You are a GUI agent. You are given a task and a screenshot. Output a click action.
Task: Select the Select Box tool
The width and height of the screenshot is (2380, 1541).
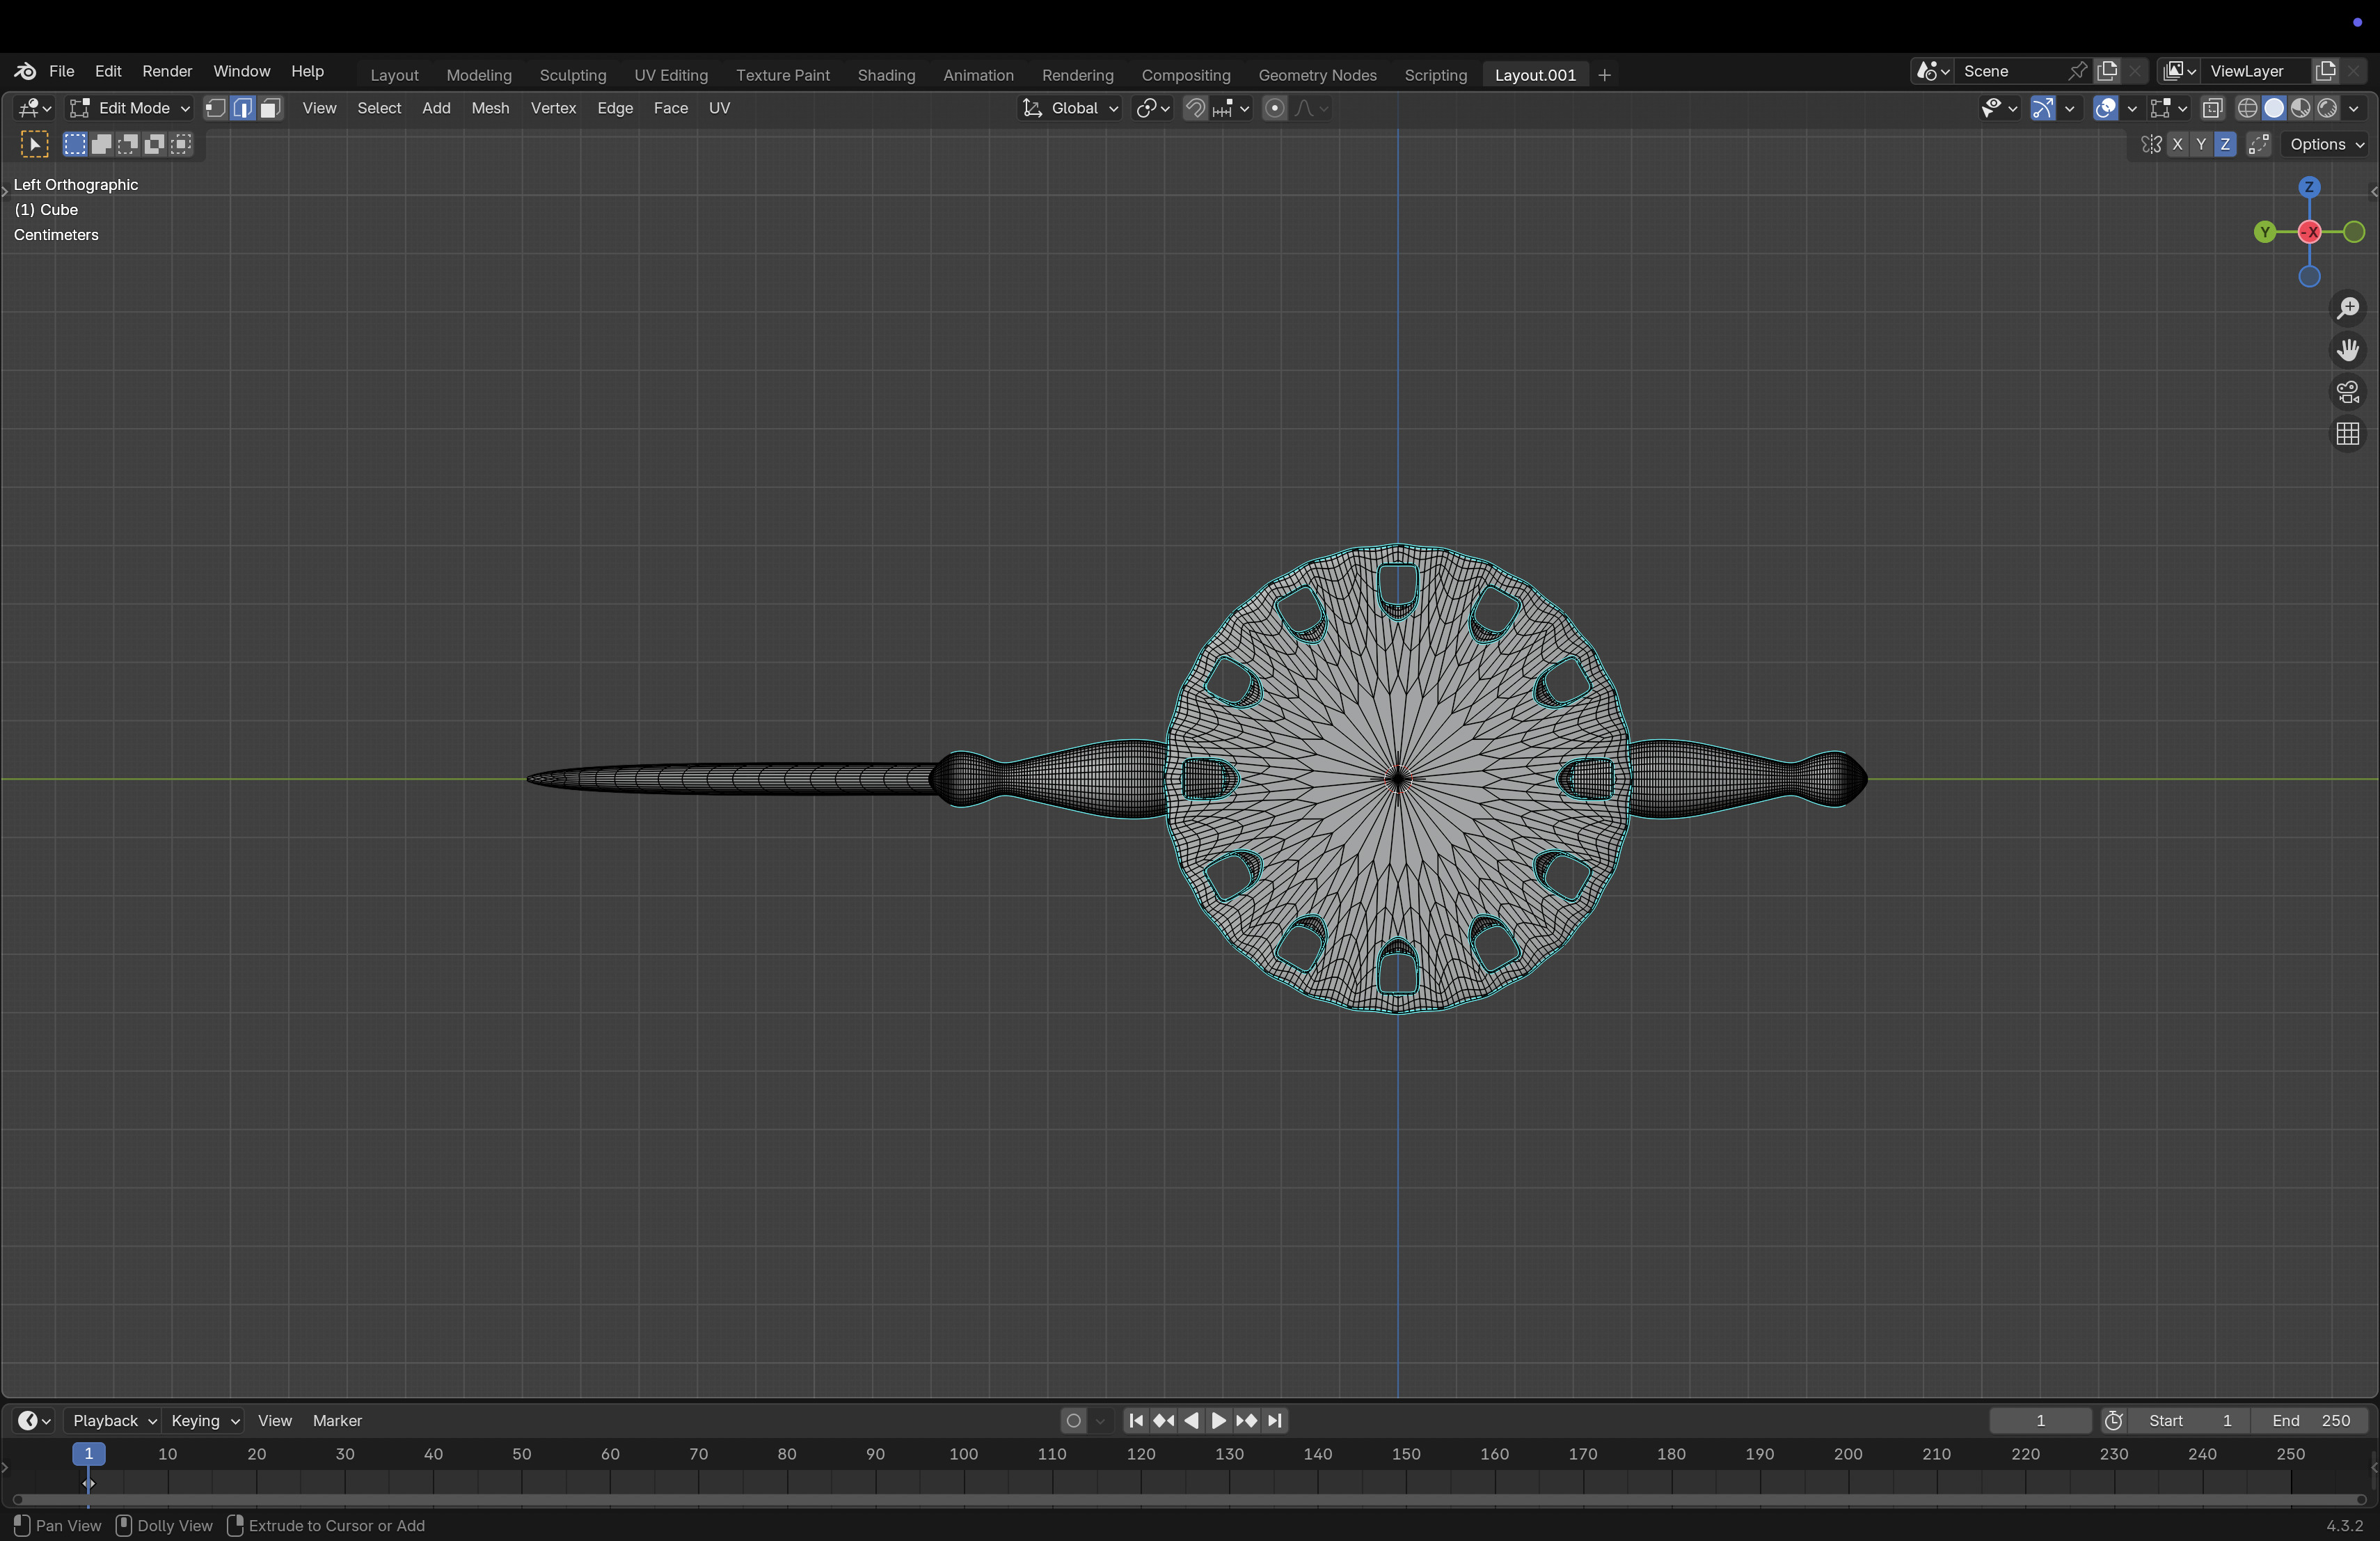point(34,145)
